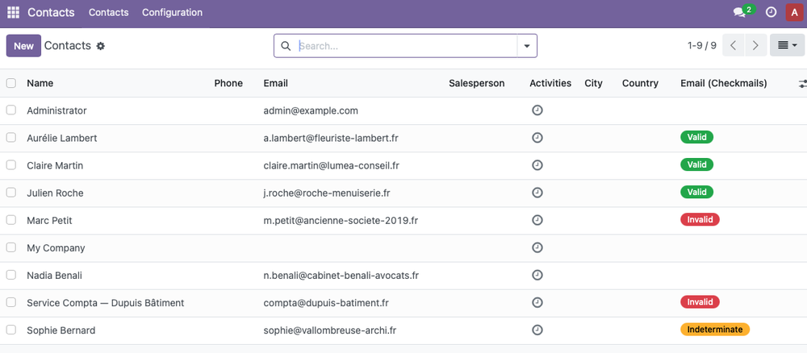The image size is (807, 353).
Task: Click email n.benali@cabinet-benali-avocats.fr
Action: (341, 276)
